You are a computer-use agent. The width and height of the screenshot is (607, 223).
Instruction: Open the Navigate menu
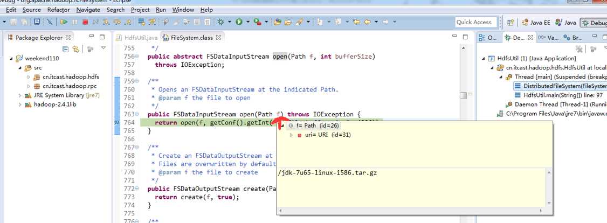pos(88,10)
